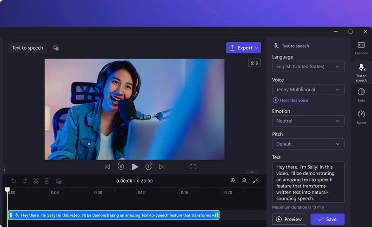Fit timeline to screen
The height and width of the screenshot is (227, 372).
(x=255, y=180)
